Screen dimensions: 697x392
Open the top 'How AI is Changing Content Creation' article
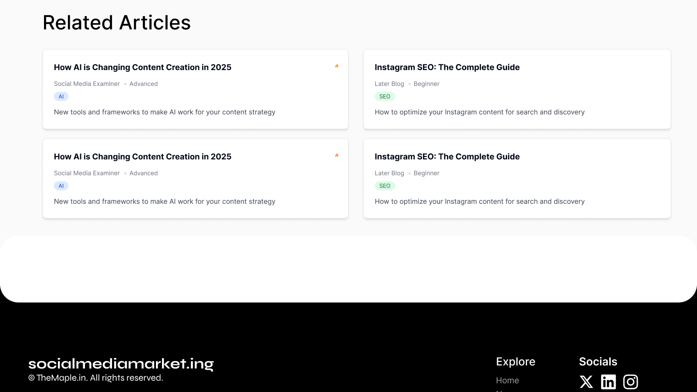142,68
